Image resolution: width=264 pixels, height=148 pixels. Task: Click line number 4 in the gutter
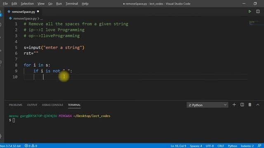click(x=16, y=42)
